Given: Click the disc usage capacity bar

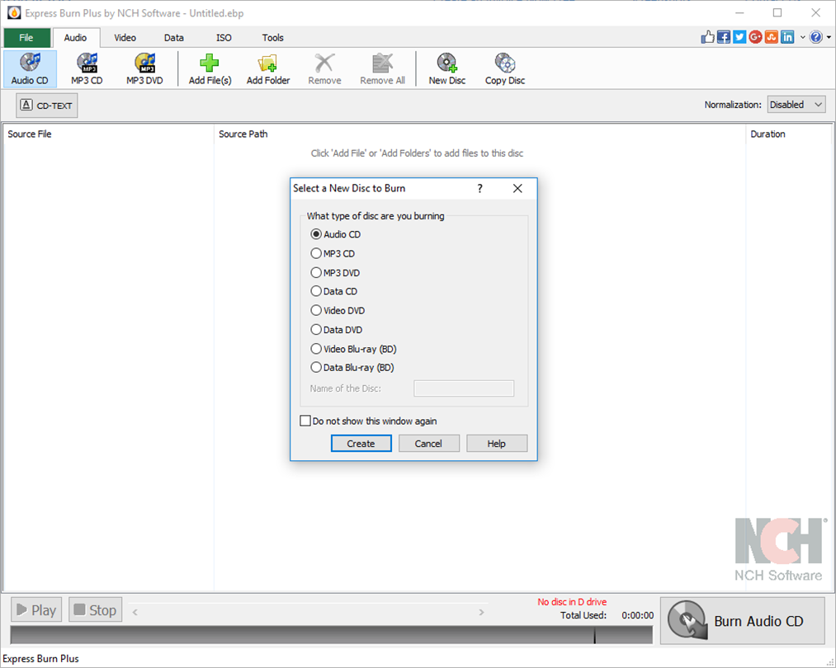Looking at the screenshot, I should click(331, 634).
